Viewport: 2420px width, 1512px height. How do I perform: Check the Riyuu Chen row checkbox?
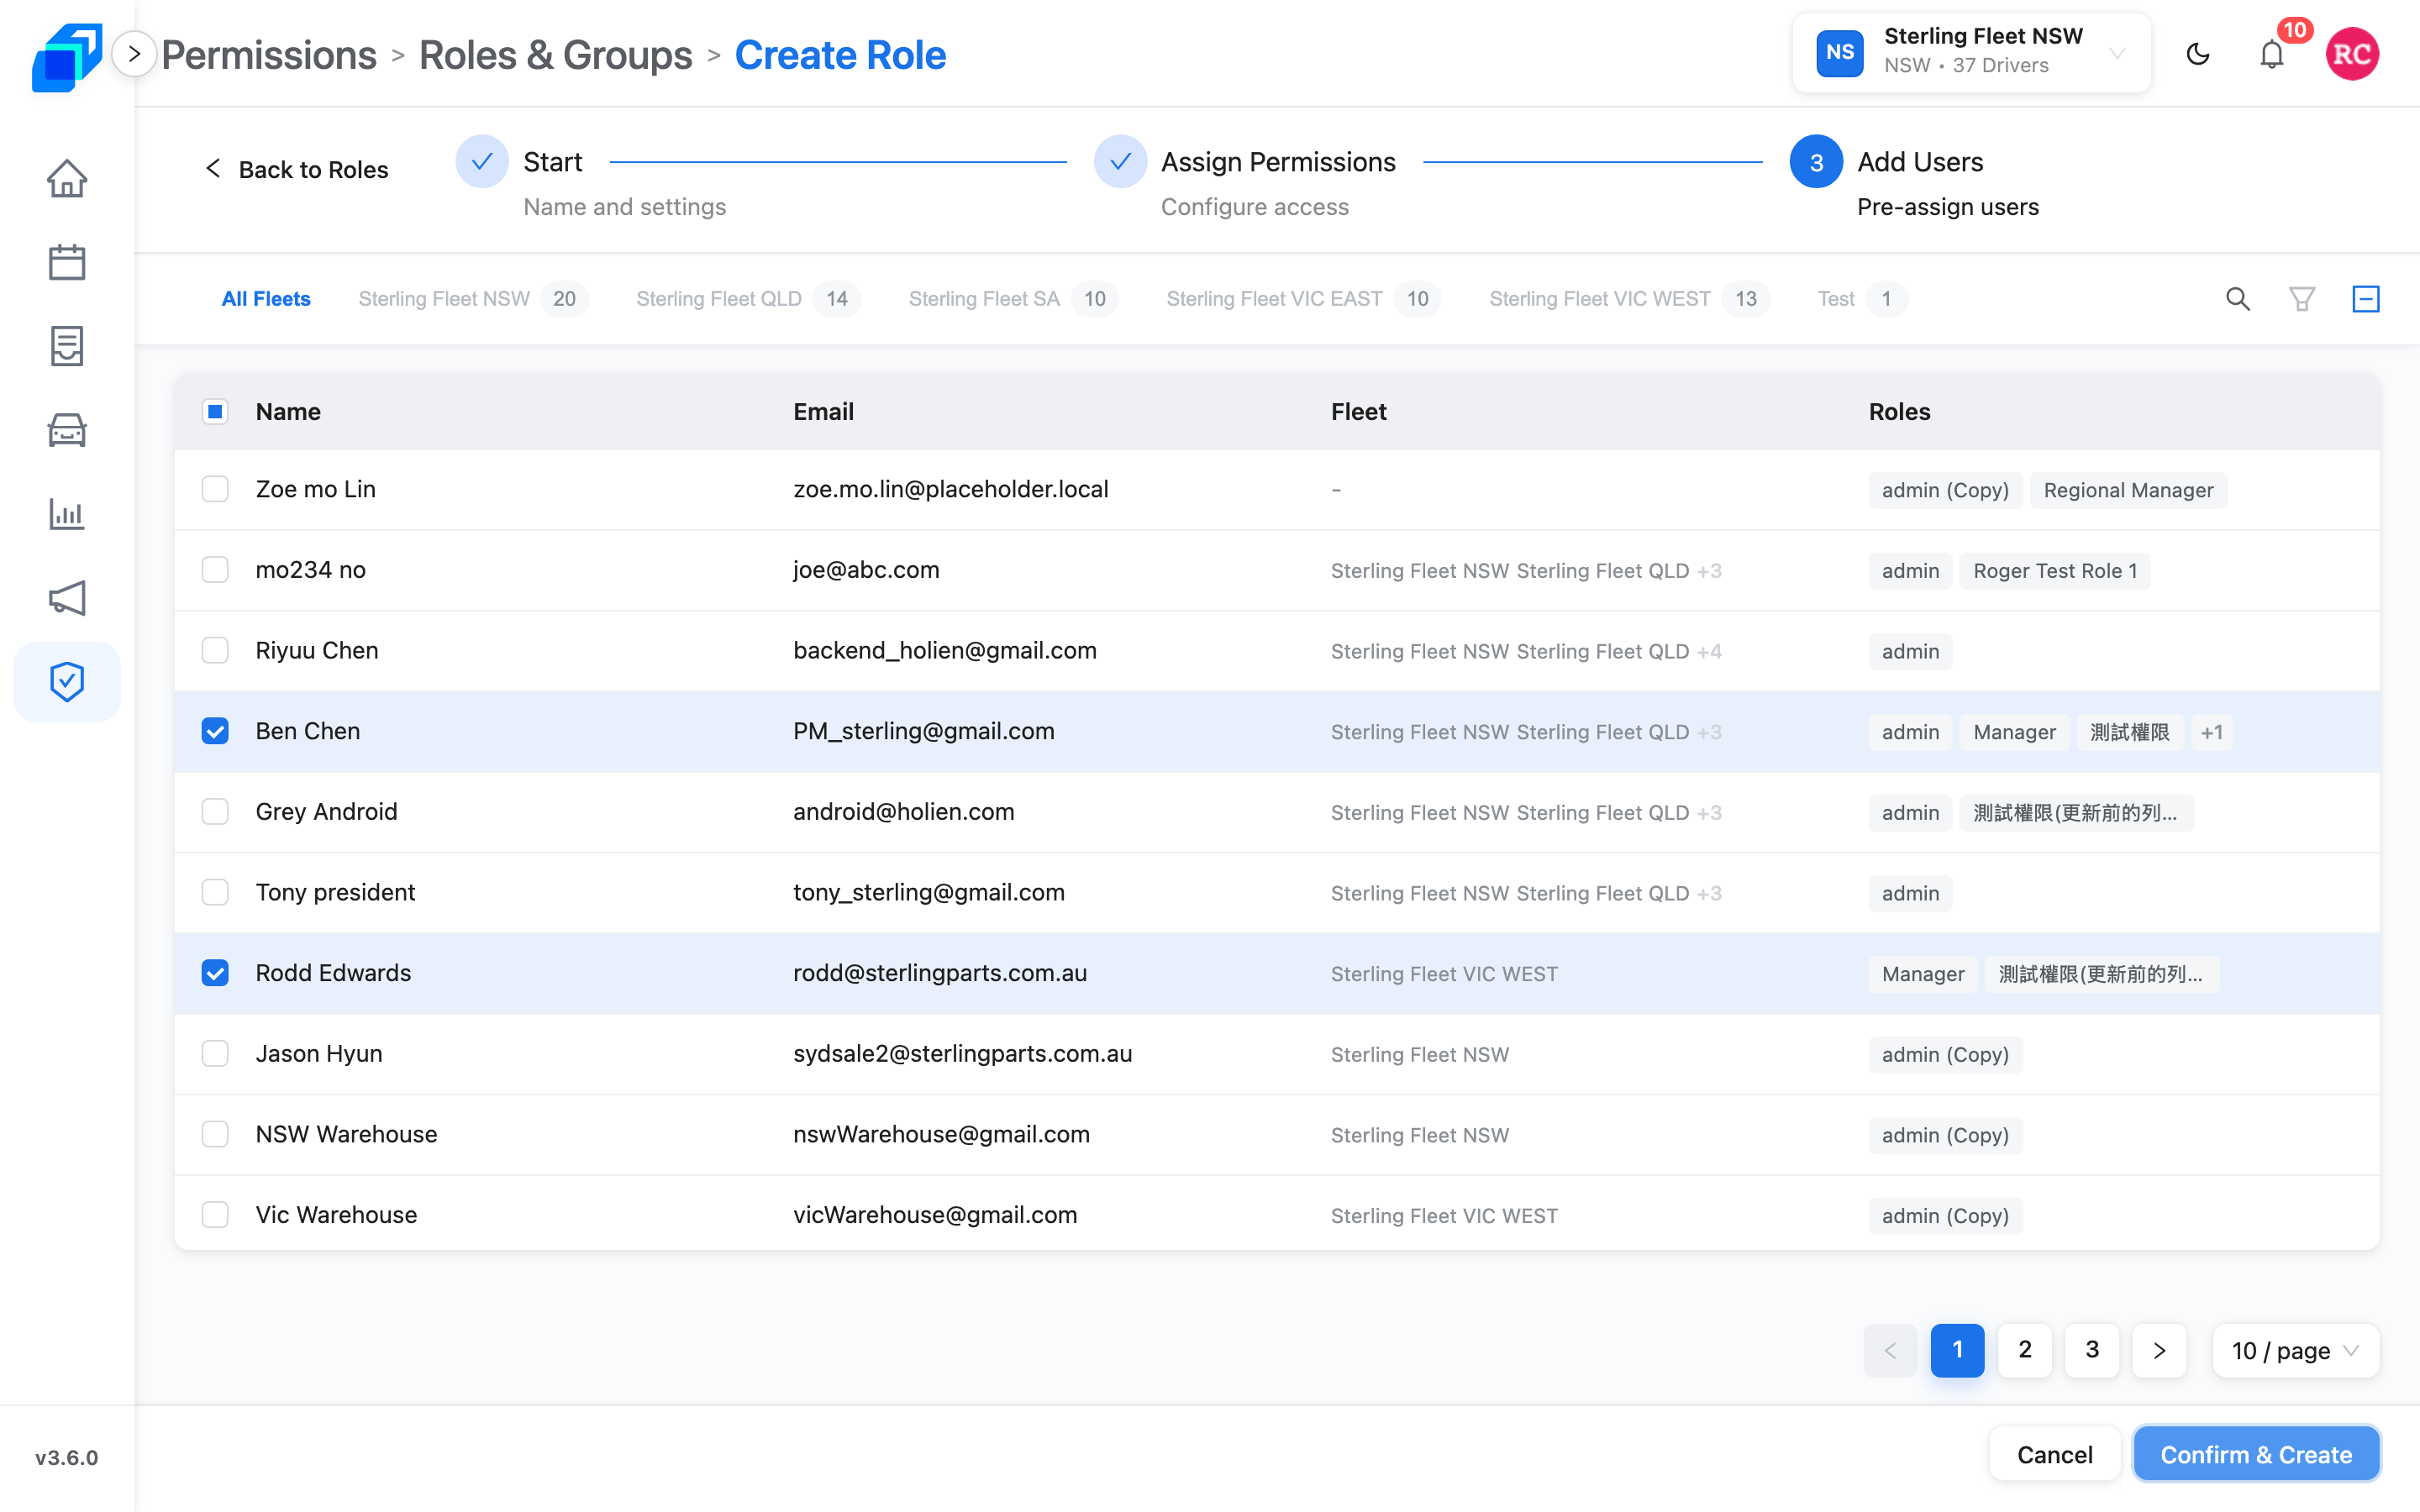click(215, 650)
